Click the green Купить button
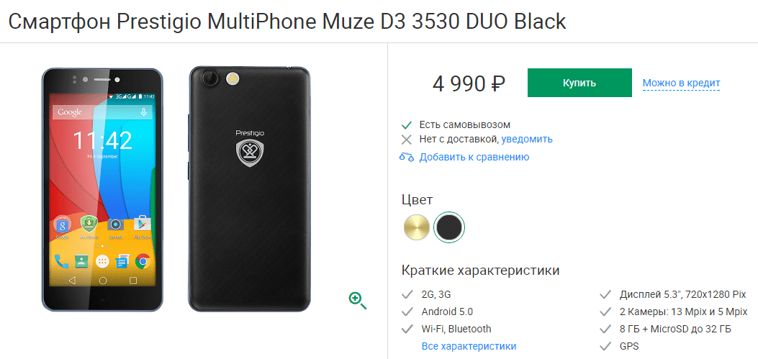The width and height of the screenshot is (758, 359). pos(579,83)
